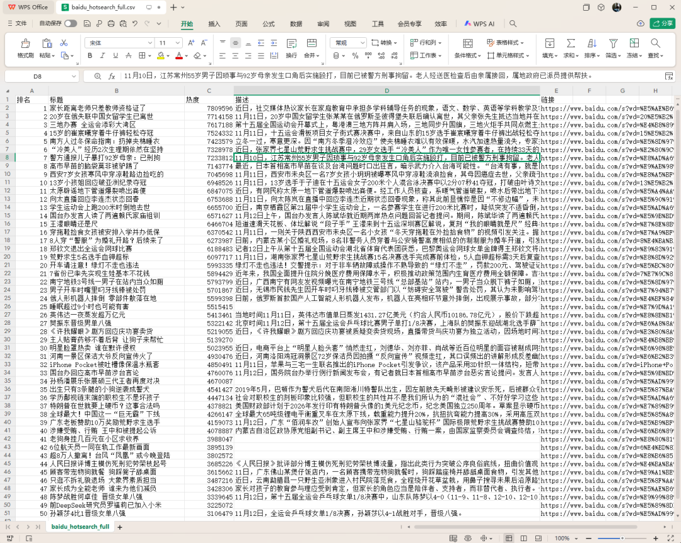Increase font size with A+ icon

click(191, 43)
